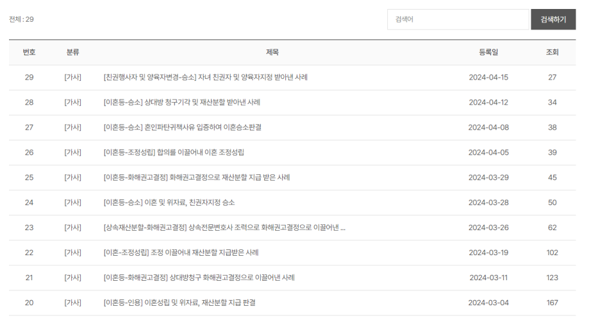Click row number 27 cell
The width and height of the screenshot is (600, 327).
pos(29,128)
